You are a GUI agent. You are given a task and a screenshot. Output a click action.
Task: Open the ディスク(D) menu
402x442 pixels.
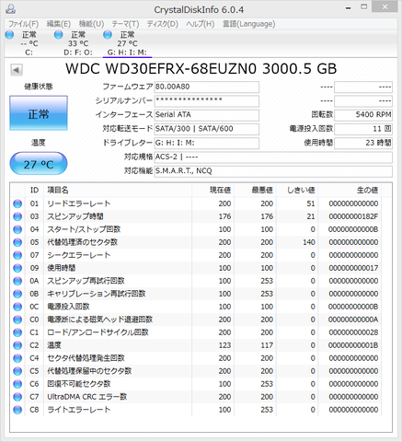coord(162,24)
